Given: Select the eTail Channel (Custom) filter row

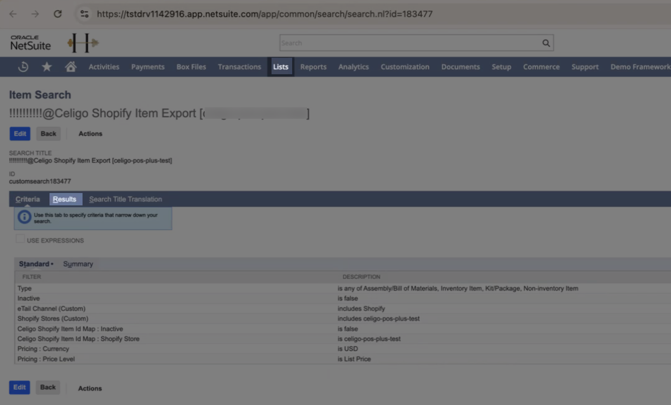Looking at the screenshot, I should [x=343, y=308].
